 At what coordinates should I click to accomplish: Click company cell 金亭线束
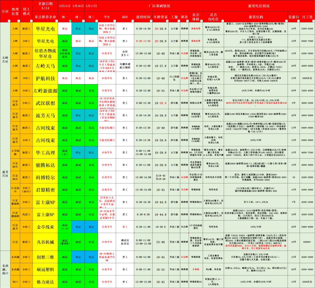coord(45,227)
